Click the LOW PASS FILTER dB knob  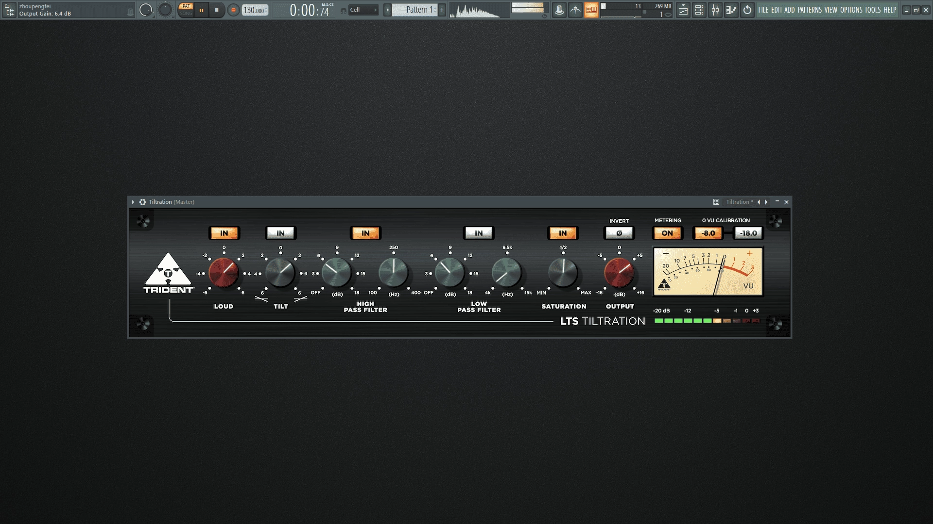coord(450,273)
